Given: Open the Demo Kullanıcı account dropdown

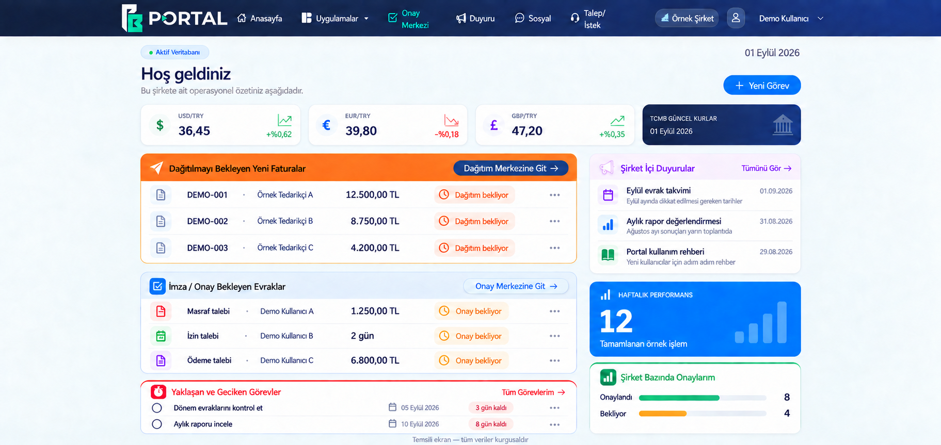Looking at the screenshot, I should (x=791, y=19).
